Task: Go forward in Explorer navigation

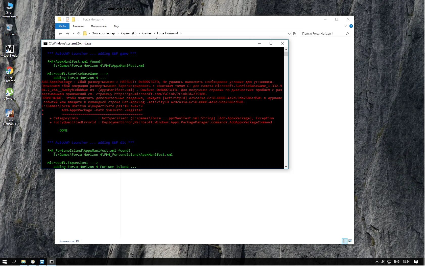Action: tap(67, 34)
